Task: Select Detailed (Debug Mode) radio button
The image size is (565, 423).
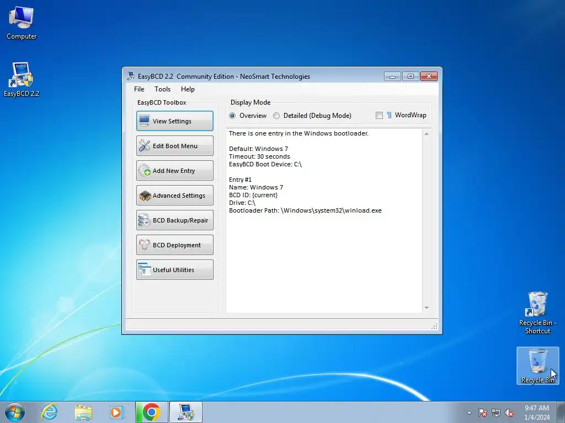Action: coord(276,116)
